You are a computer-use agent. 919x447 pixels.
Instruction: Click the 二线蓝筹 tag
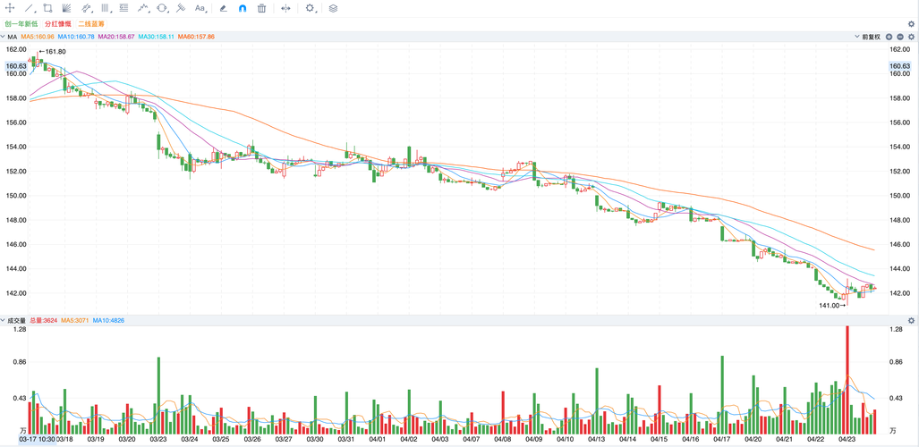click(x=91, y=24)
